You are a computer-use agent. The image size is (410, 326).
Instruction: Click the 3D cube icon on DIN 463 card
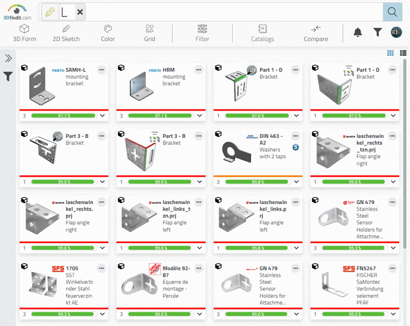click(x=218, y=134)
